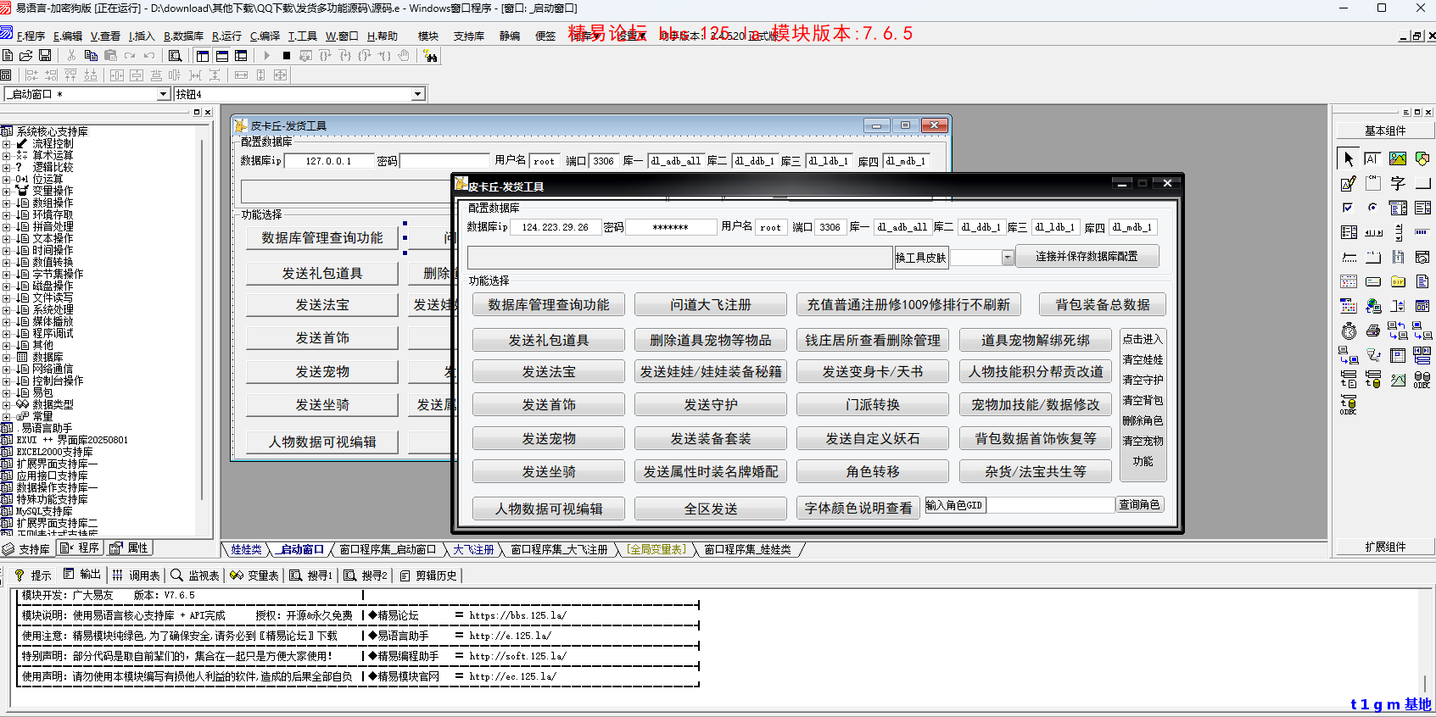Select the radio button component icon
This screenshot has width=1436, height=717.
(x=1372, y=208)
